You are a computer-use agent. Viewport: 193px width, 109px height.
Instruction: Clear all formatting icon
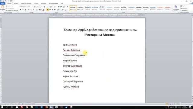click(x=44, y=7)
